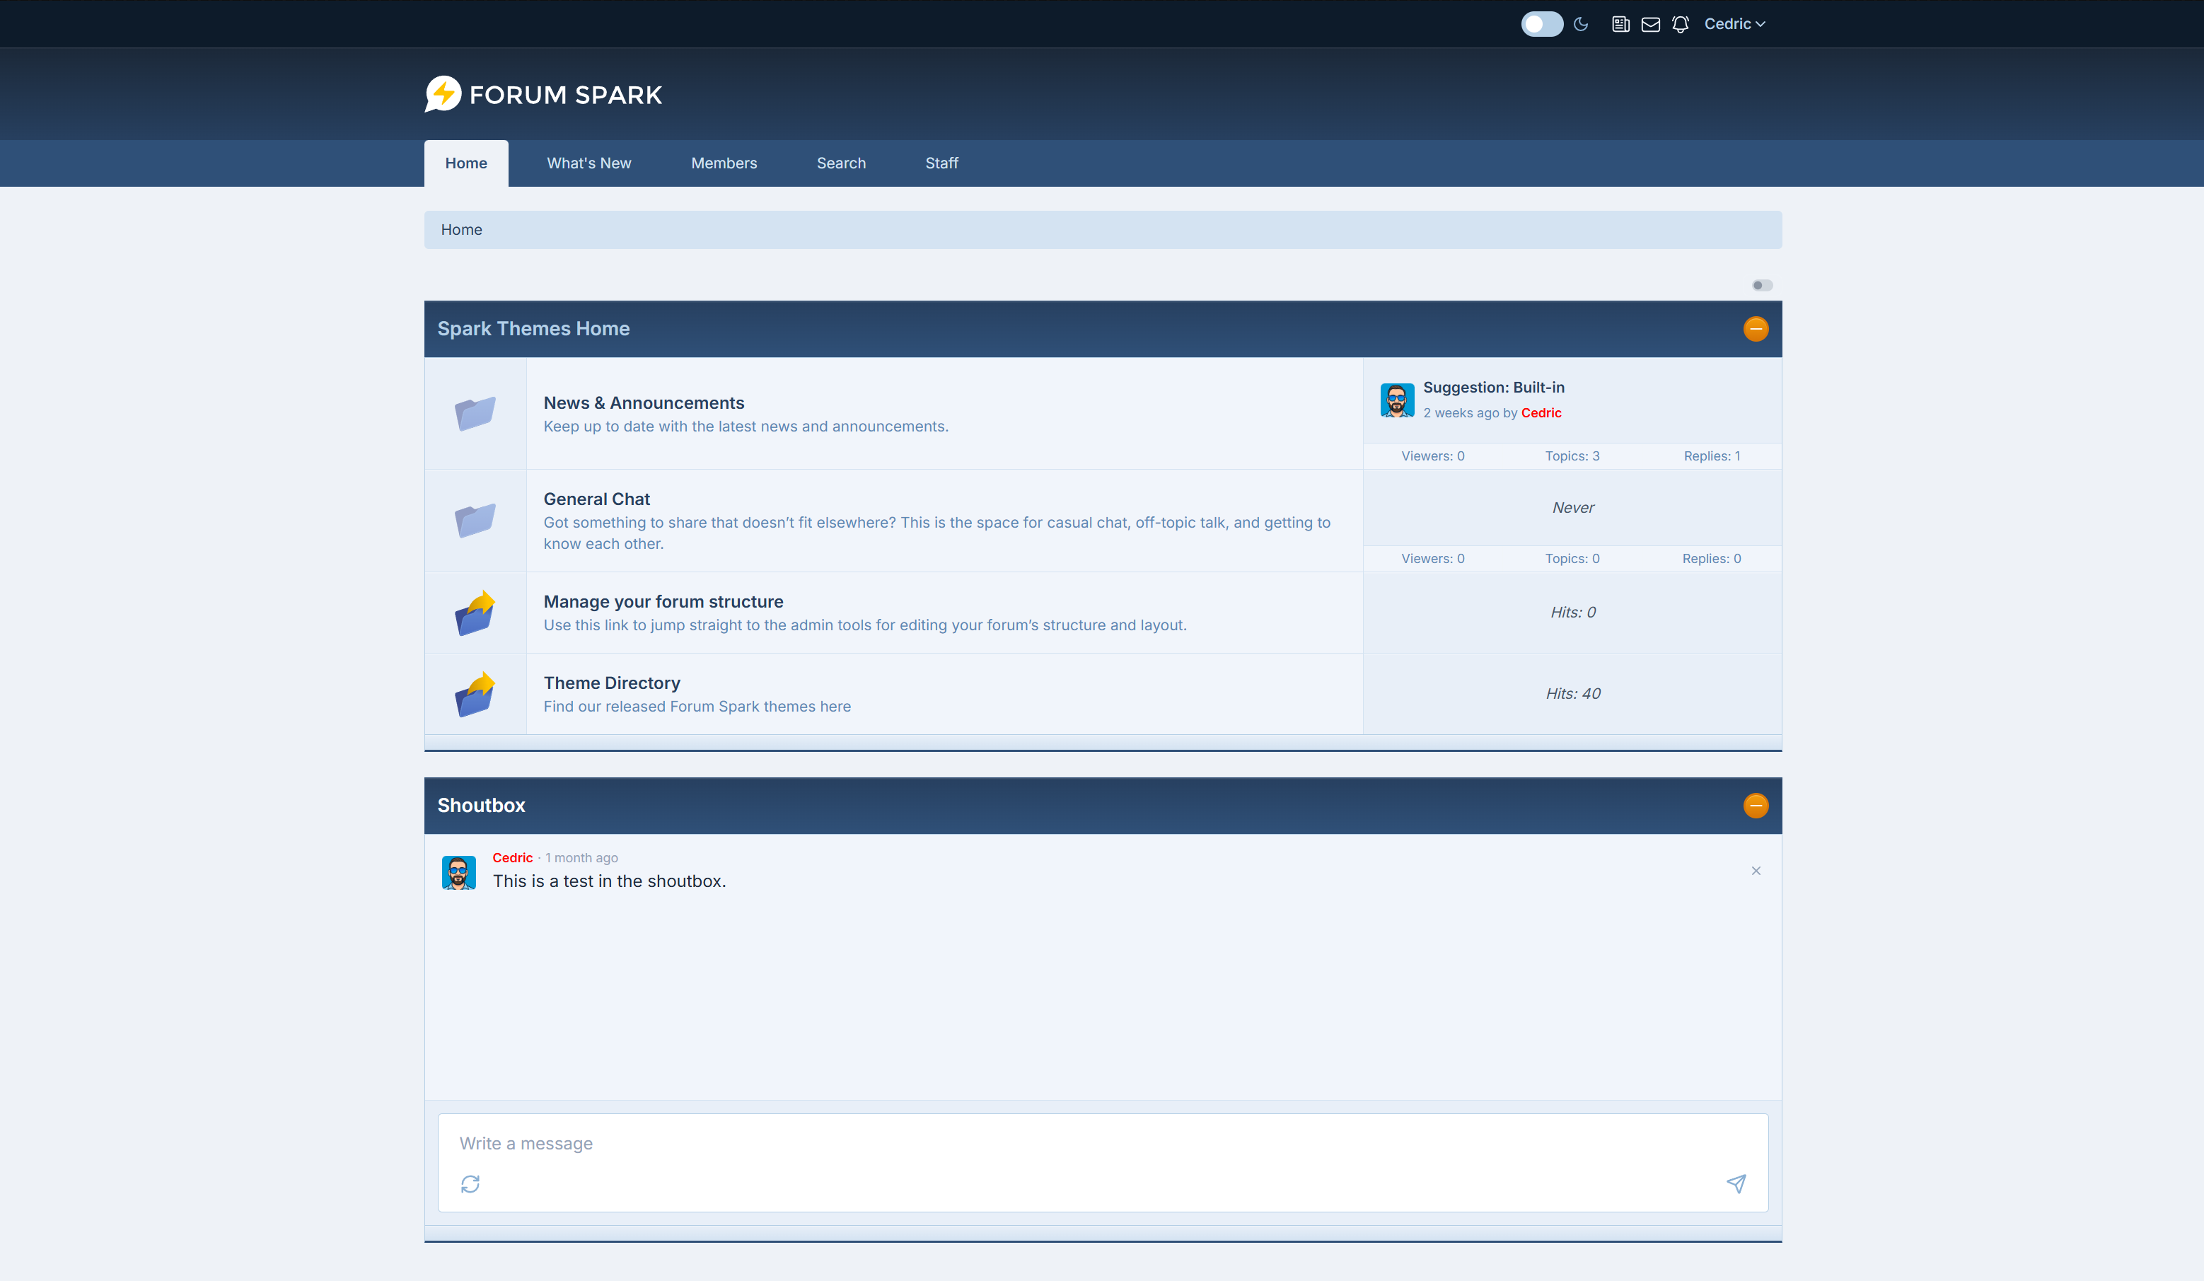This screenshot has height=1281, width=2204.
Task: Click the 'Hits: 40' text
Action: 1572,693
